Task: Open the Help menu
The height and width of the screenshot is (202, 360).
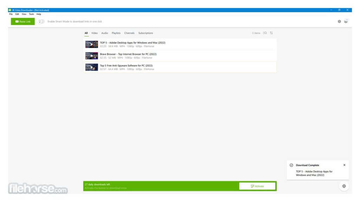Action: click(39, 14)
